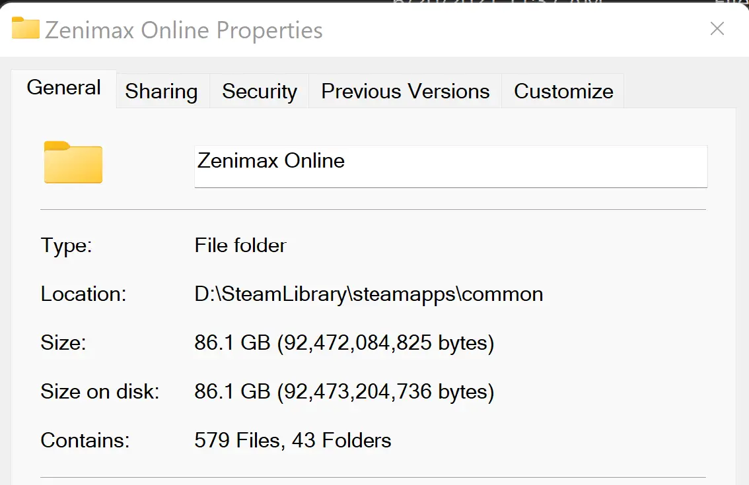
Task: Click the File folder type value
Action: [240, 245]
